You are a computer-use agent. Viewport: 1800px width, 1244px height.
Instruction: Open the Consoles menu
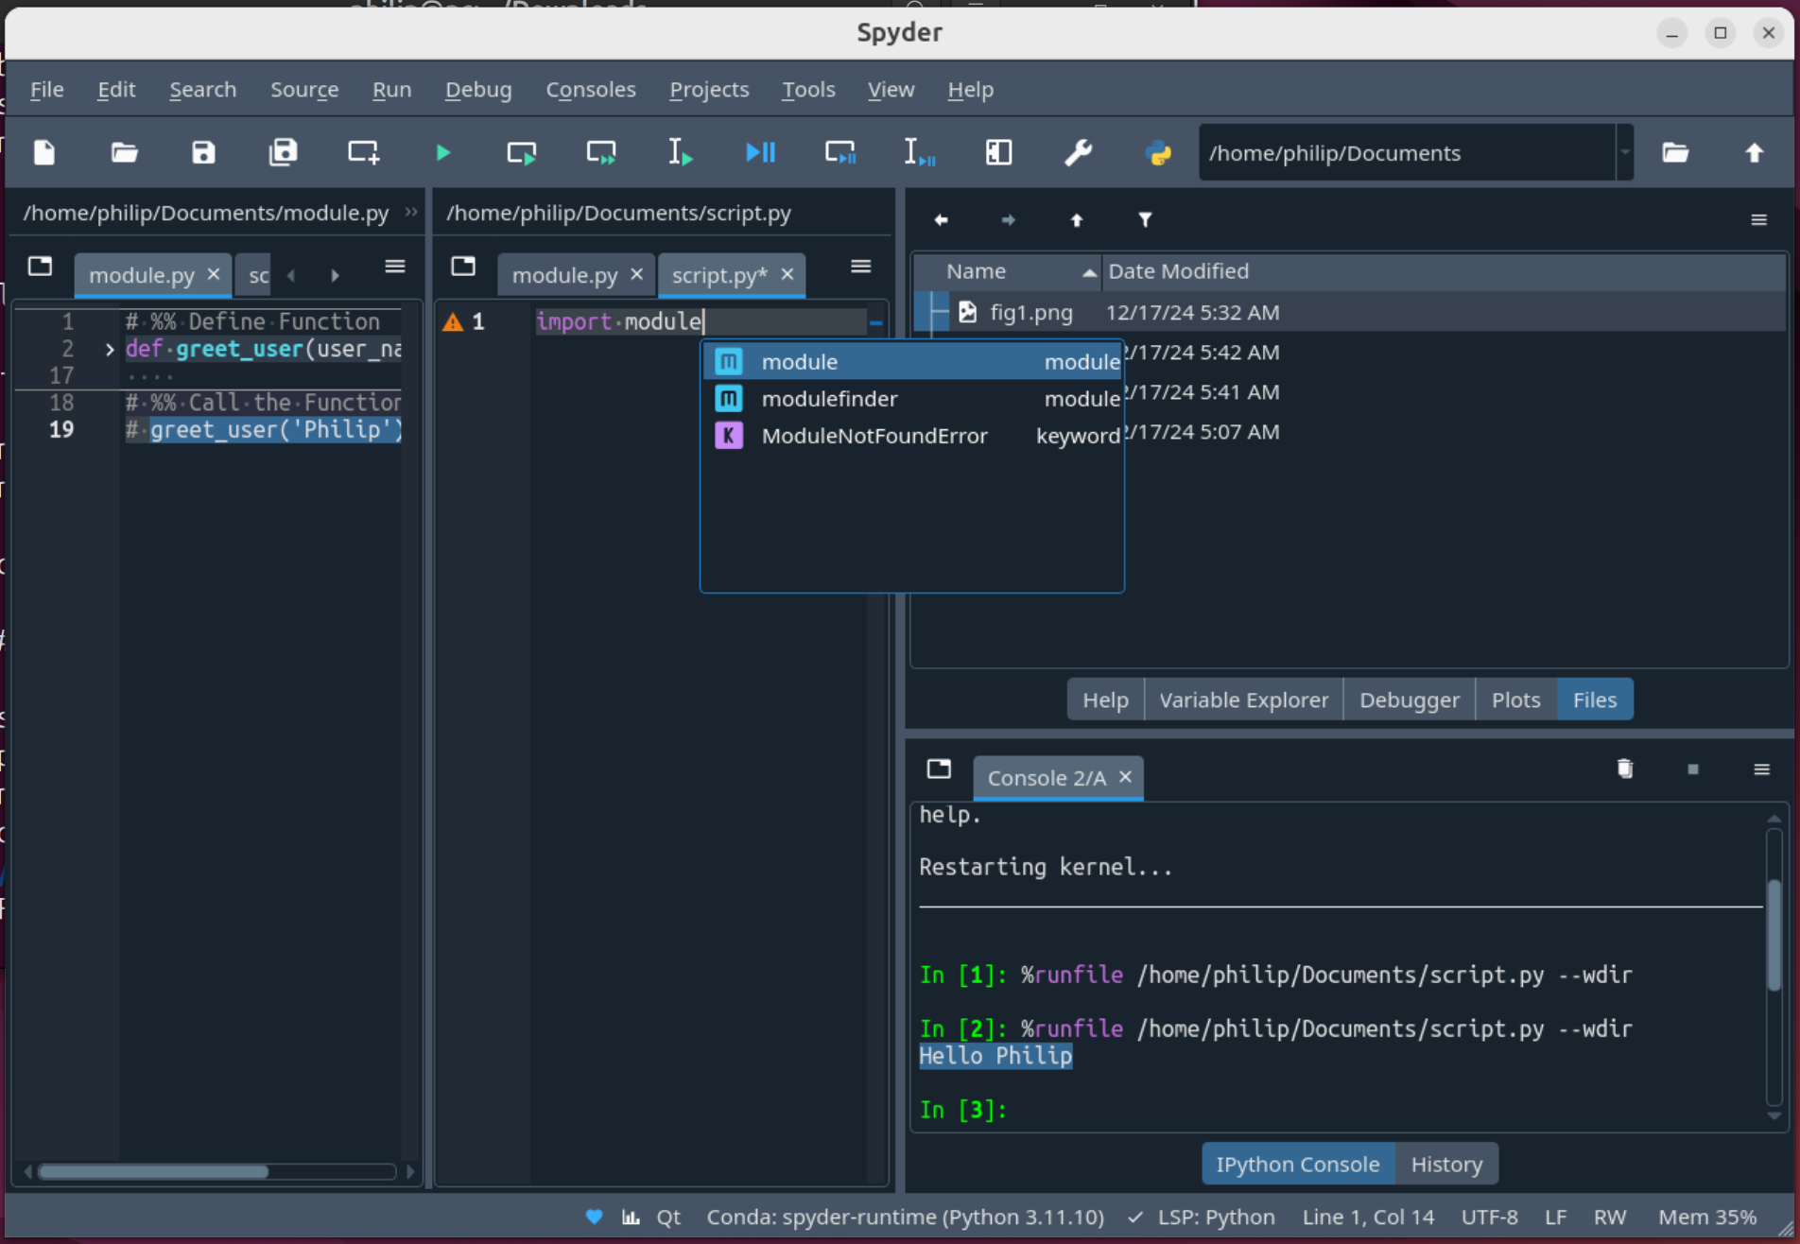click(x=591, y=90)
